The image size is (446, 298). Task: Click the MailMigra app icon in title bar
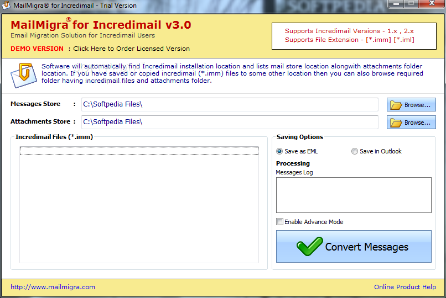pos(6,6)
